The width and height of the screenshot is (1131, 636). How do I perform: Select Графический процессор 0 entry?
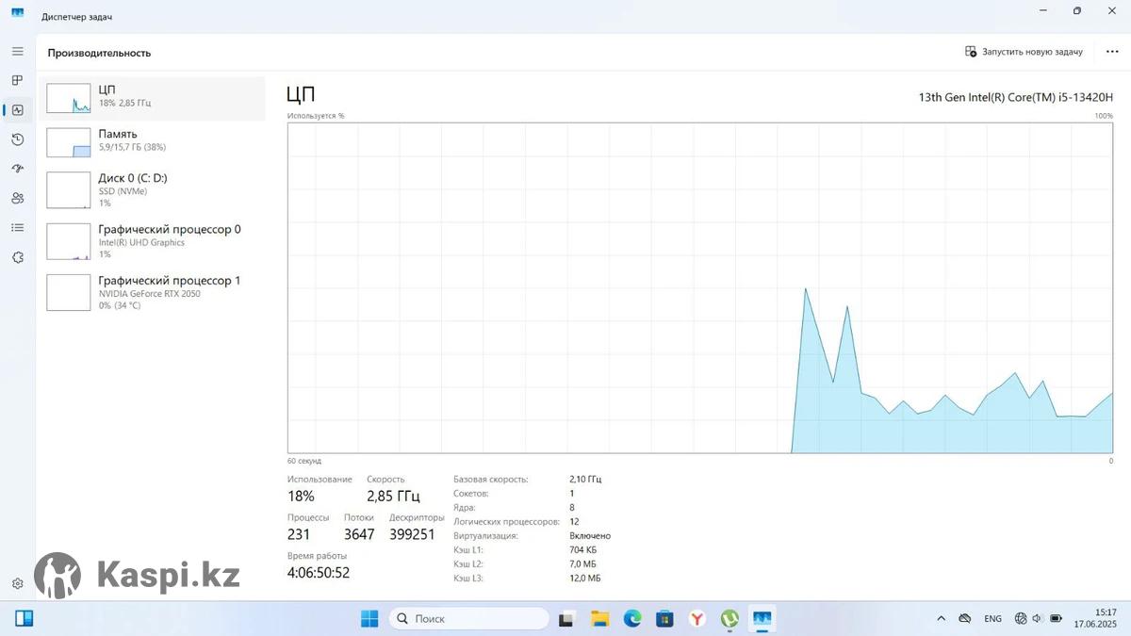[153, 241]
